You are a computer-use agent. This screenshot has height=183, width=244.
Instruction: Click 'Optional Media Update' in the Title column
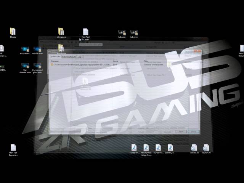click(154, 64)
